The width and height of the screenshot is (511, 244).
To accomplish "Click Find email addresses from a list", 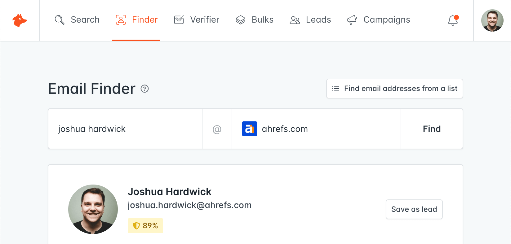I will coord(394,89).
